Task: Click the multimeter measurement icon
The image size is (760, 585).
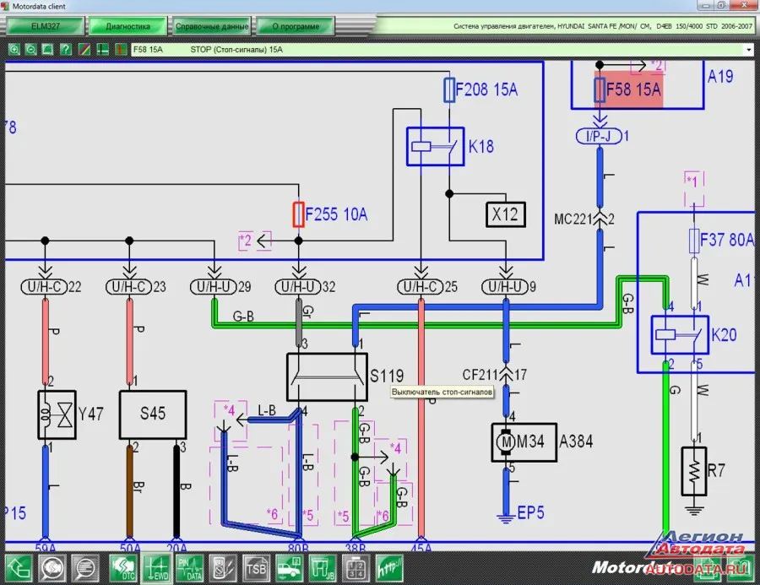Action: click(223, 567)
